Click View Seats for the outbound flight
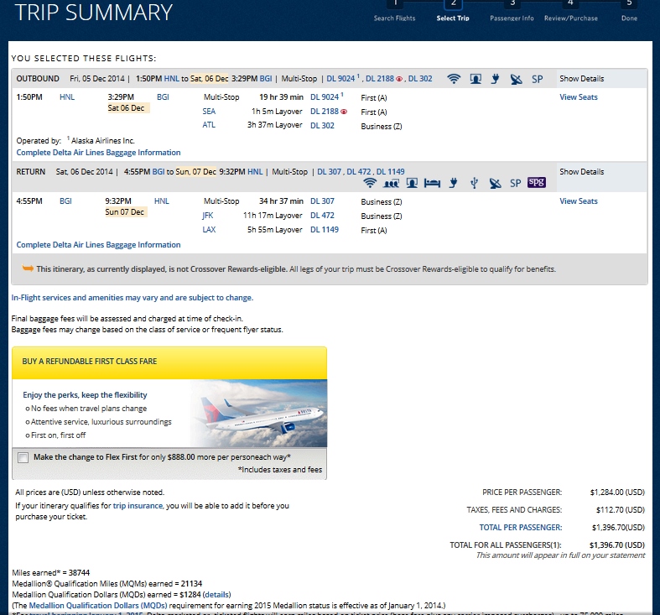This screenshot has width=660, height=615. coord(579,97)
